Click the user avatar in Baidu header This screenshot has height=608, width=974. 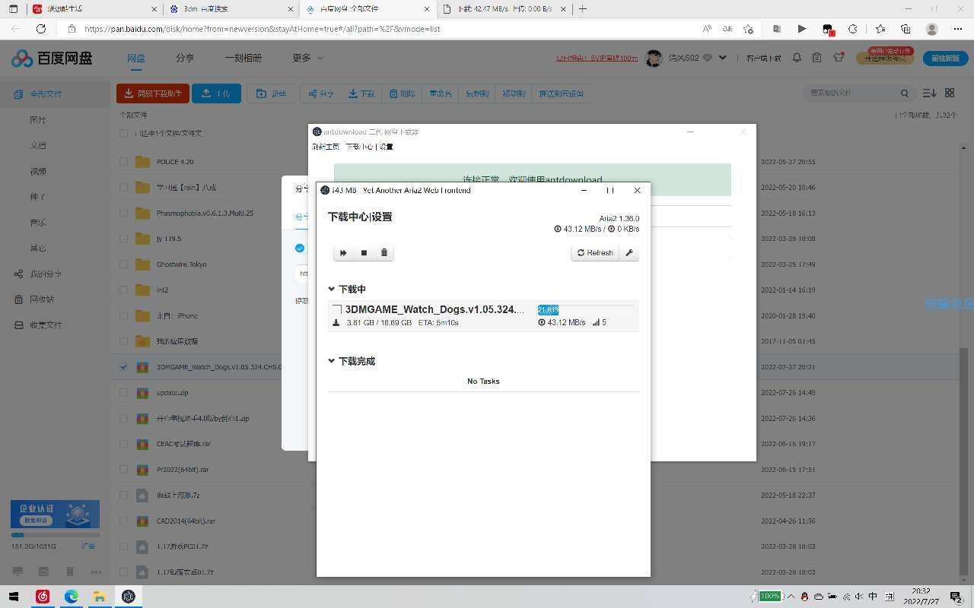(654, 58)
